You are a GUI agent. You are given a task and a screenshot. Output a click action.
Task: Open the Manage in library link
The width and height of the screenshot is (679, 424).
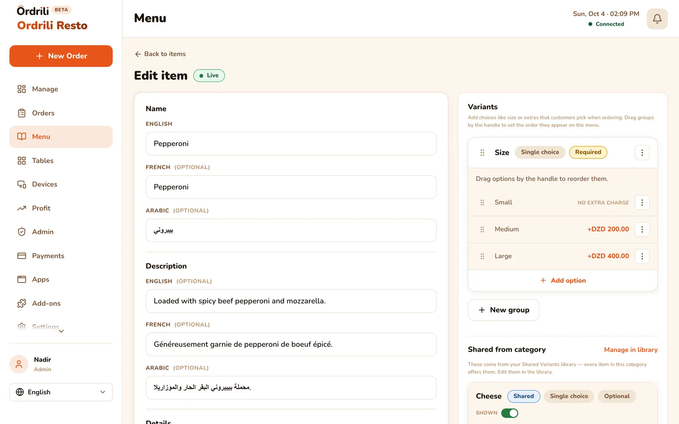(x=631, y=350)
